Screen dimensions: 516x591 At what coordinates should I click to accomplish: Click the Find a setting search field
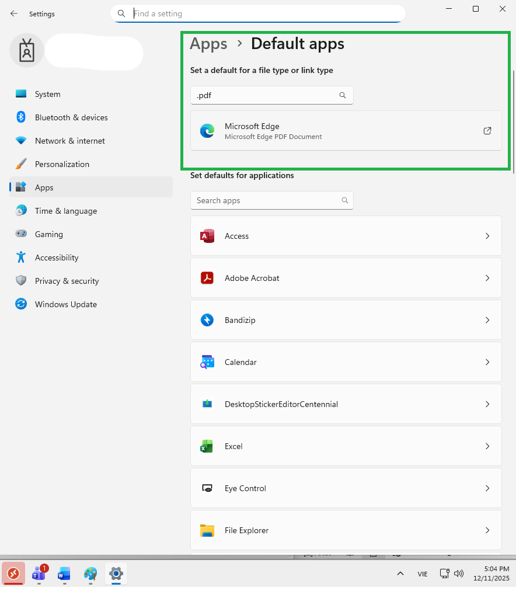258,13
